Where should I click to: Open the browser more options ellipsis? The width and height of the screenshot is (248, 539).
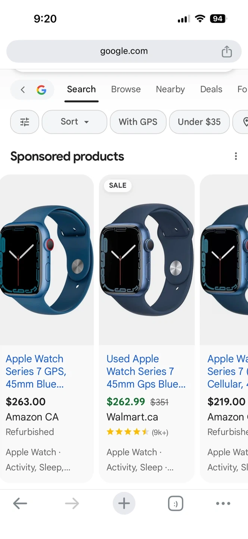click(223, 503)
